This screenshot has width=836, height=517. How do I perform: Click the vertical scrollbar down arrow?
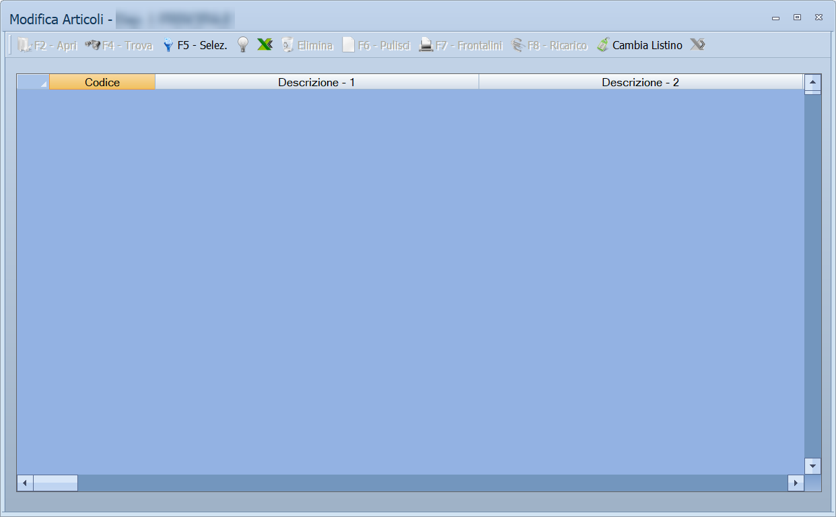tap(812, 466)
